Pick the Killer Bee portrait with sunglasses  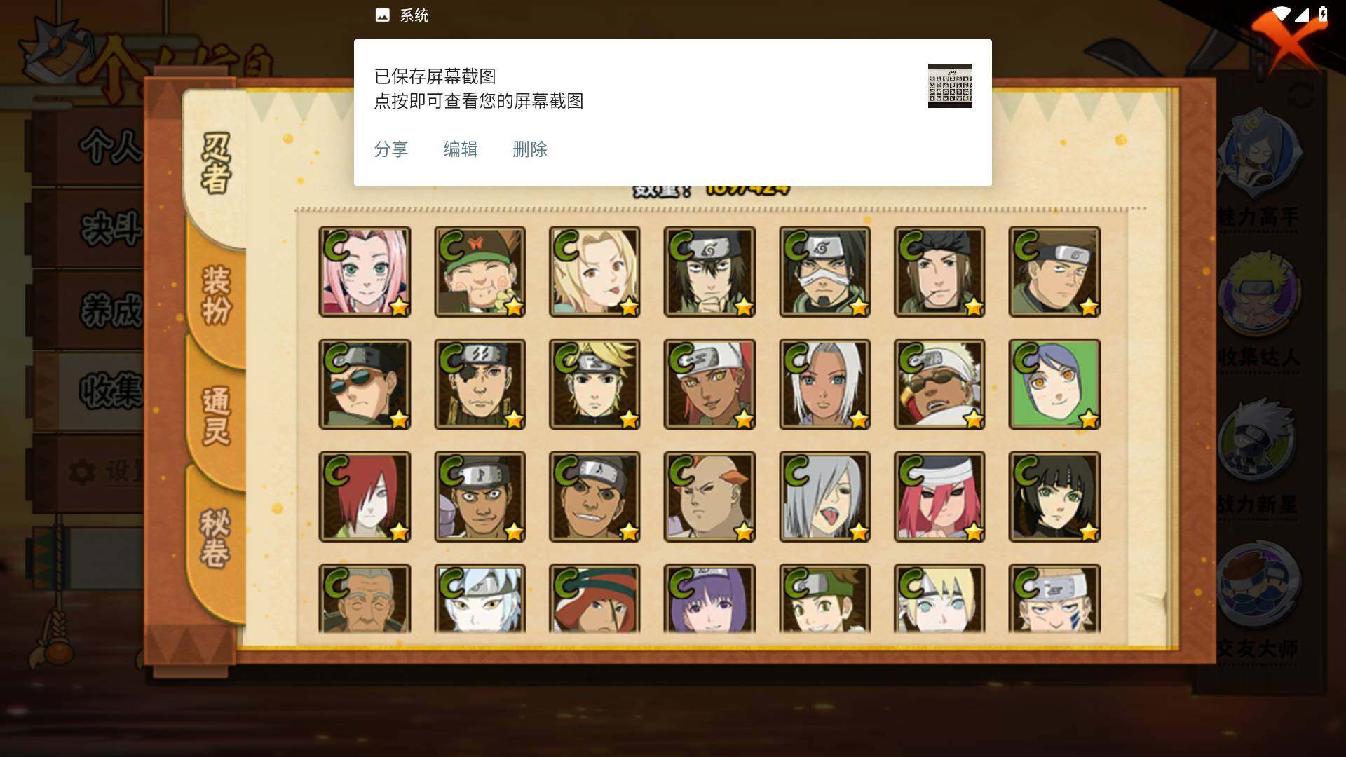click(x=939, y=384)
